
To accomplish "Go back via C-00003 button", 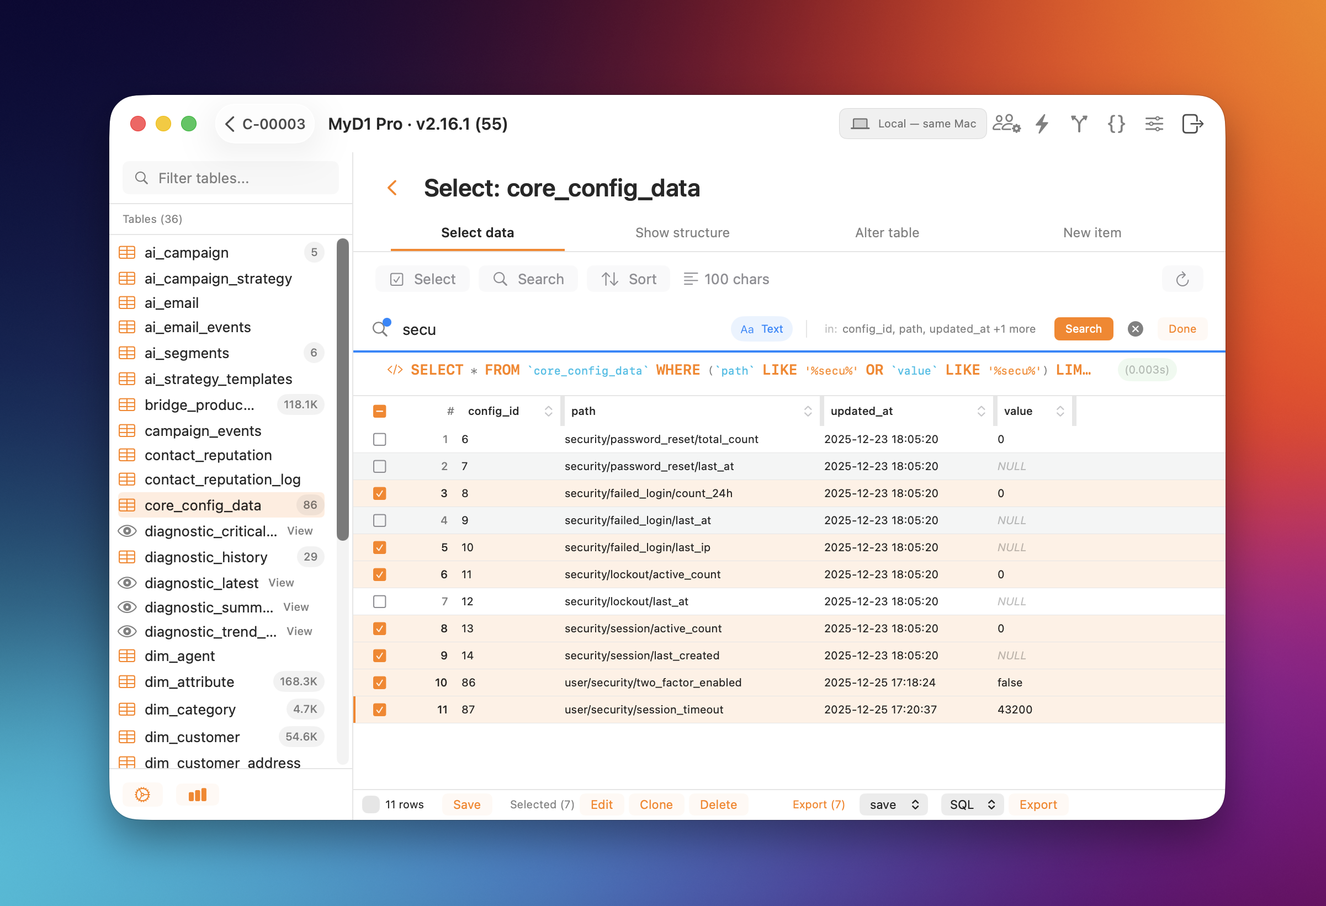I will pos(266,124).
